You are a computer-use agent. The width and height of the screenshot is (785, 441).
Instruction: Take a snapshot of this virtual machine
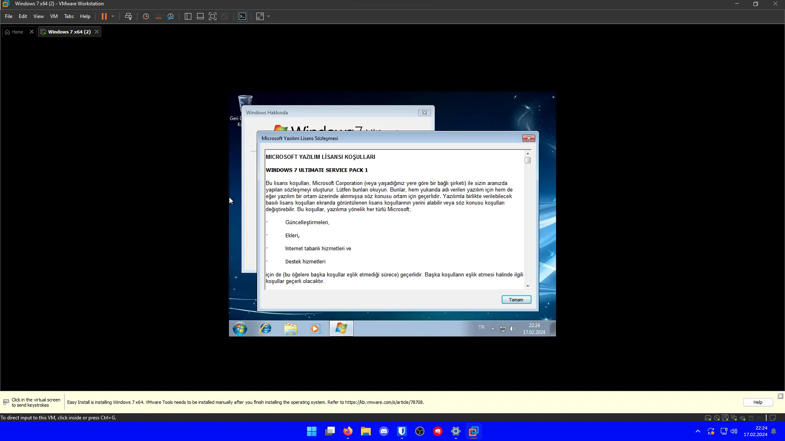(146, 16)
